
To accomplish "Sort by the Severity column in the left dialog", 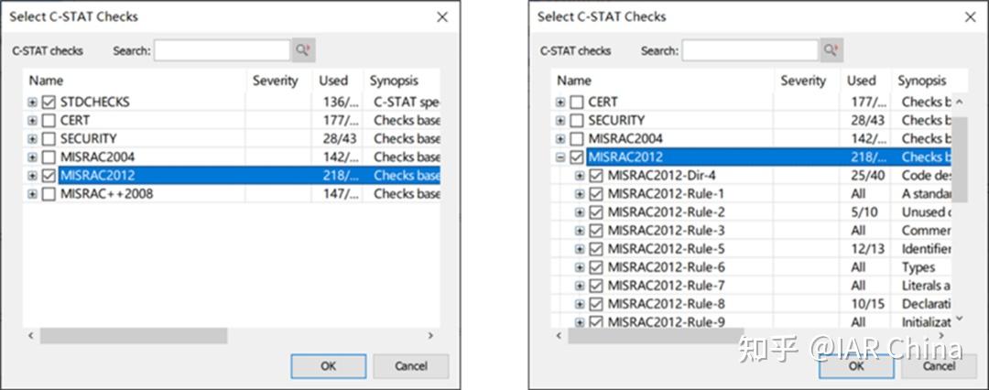I will pyautogui.click(x=276, y=81).
